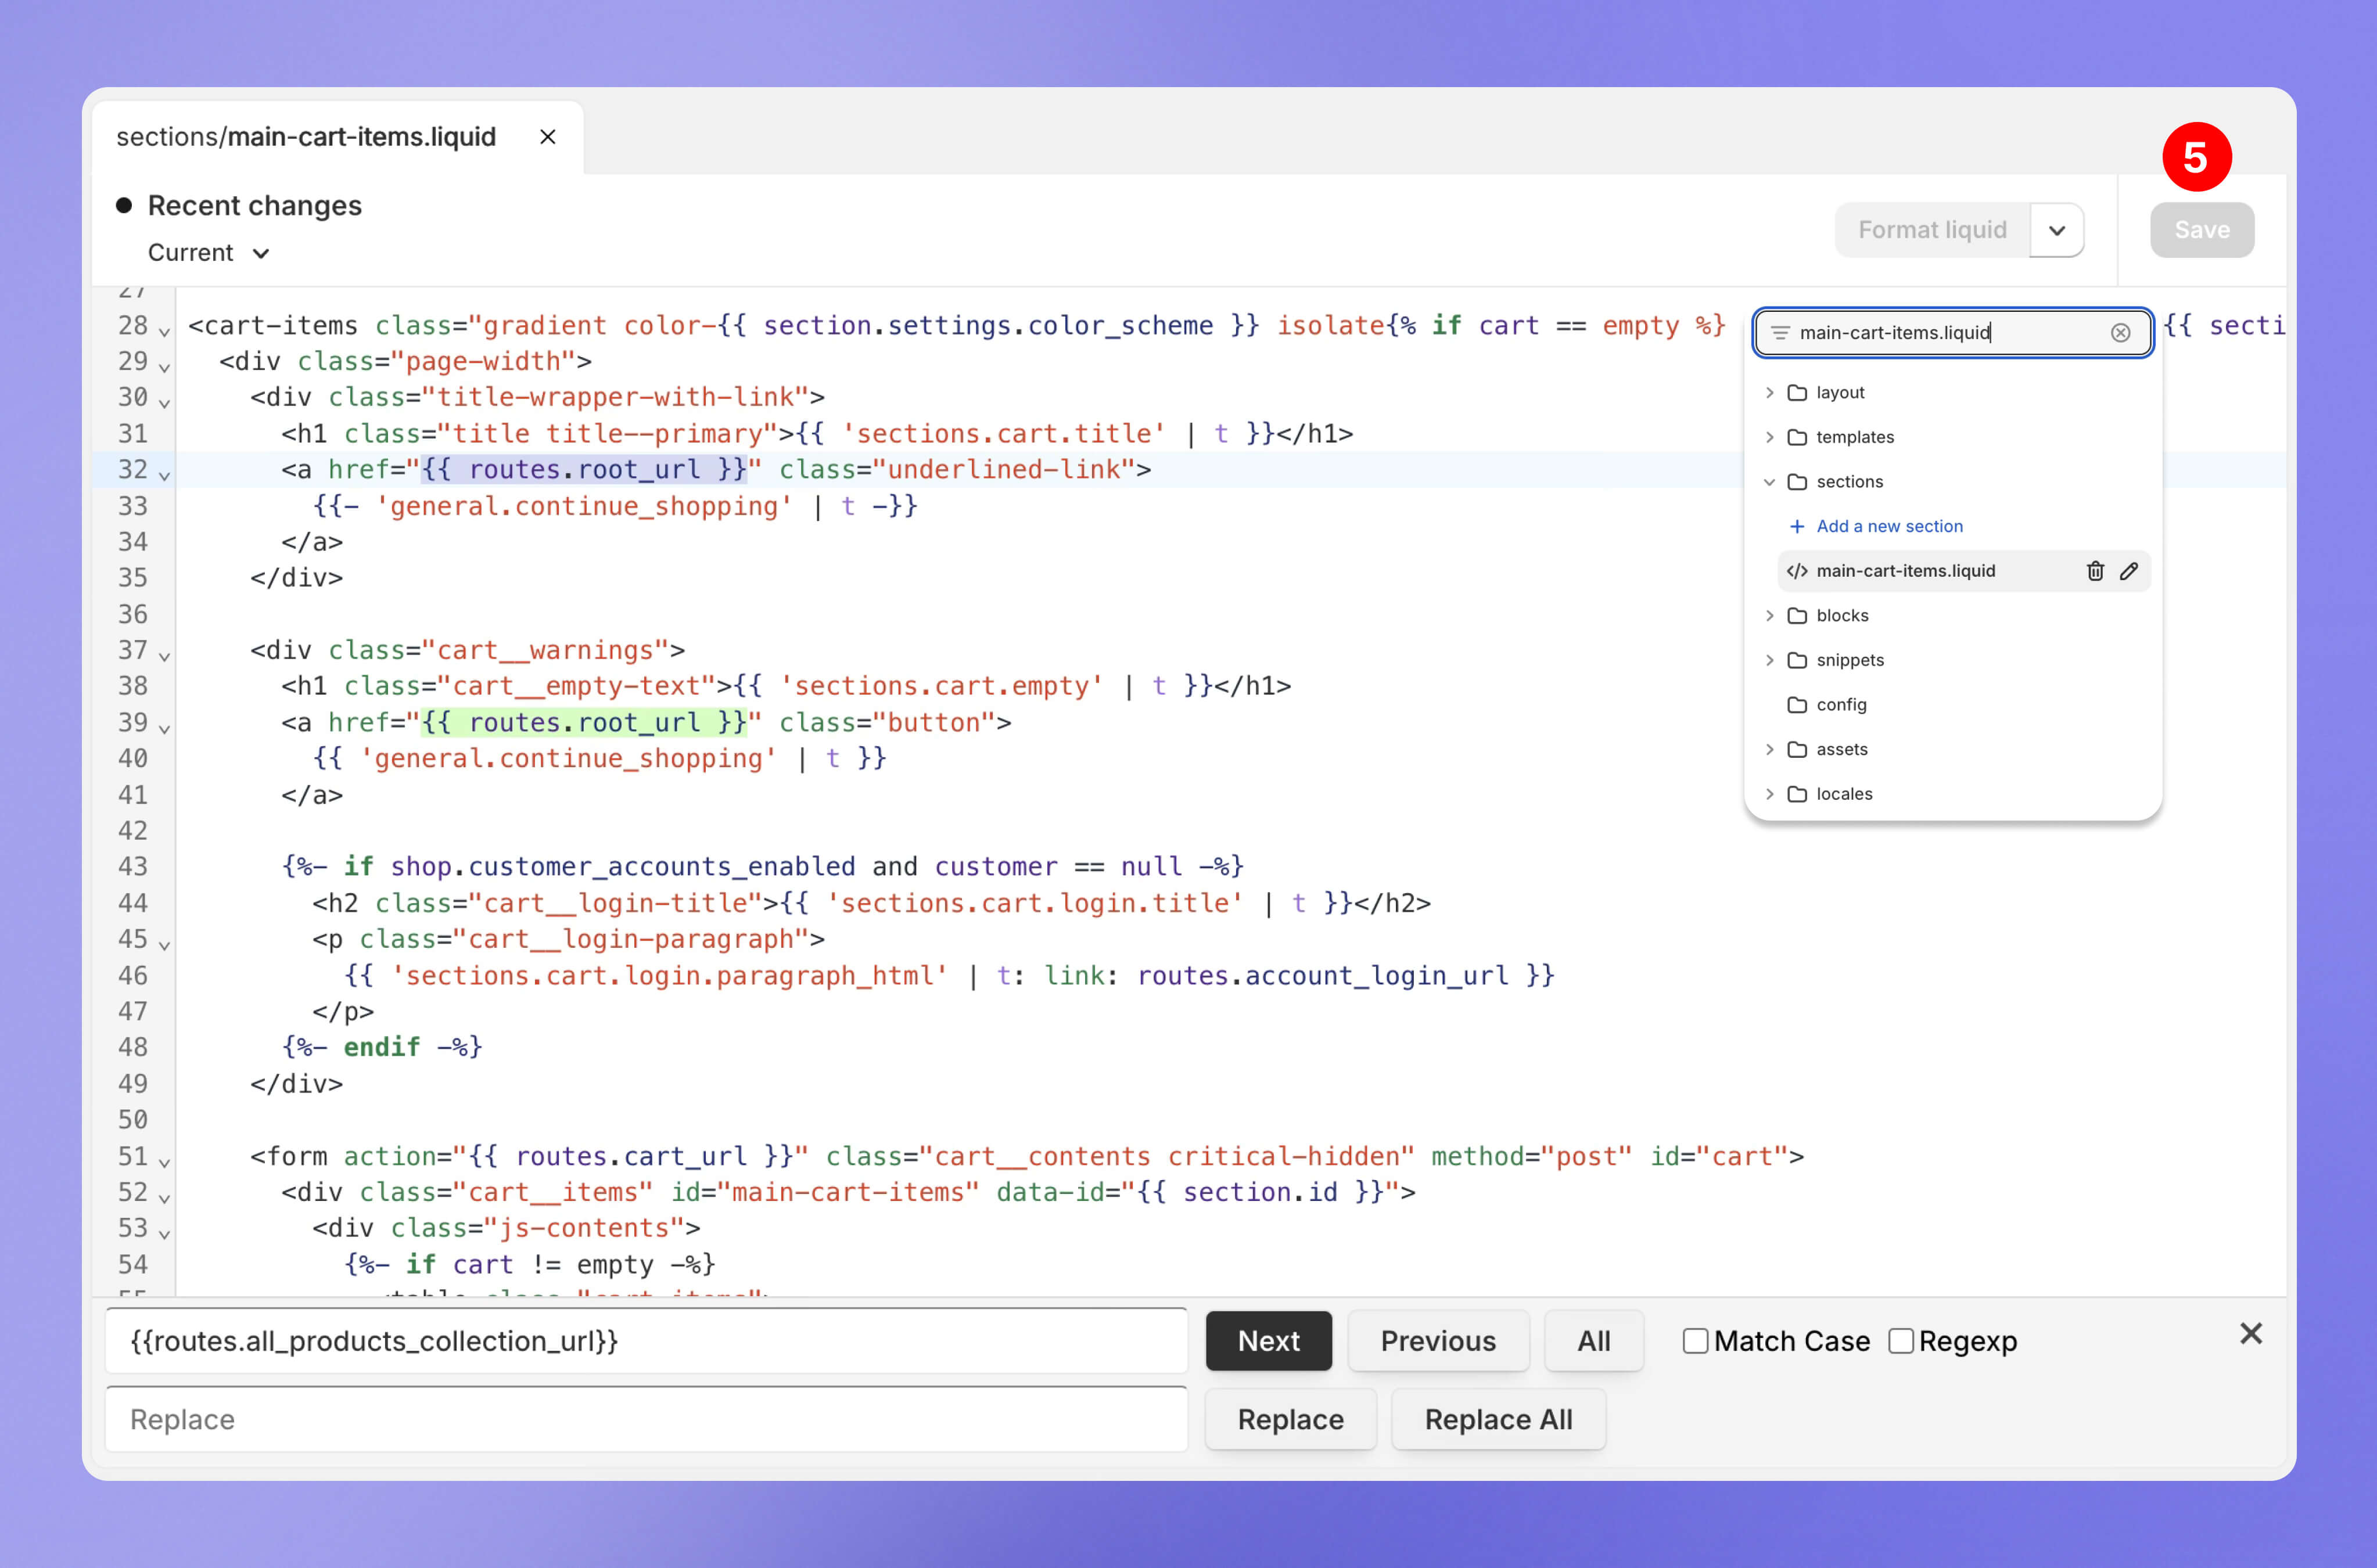Click the filter icon in file search
Screen dimensions: 2377x1568
[x=1780, y=333]
